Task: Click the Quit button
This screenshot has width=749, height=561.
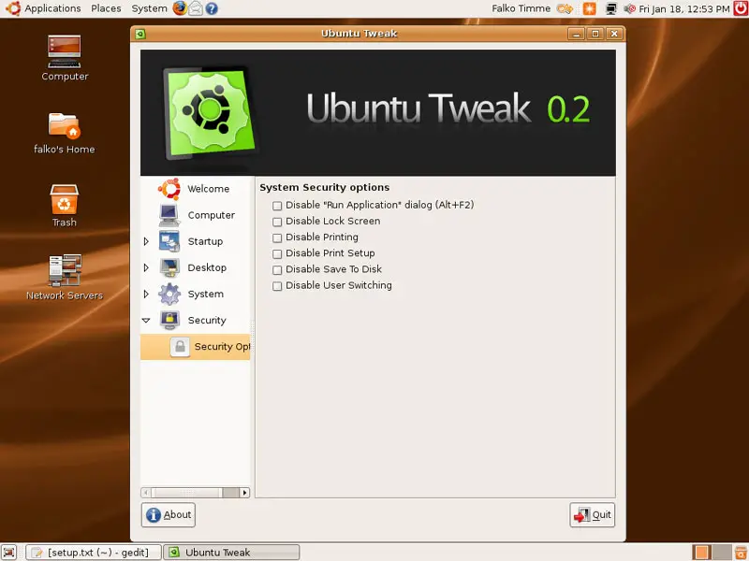Action: coord(593,515)
